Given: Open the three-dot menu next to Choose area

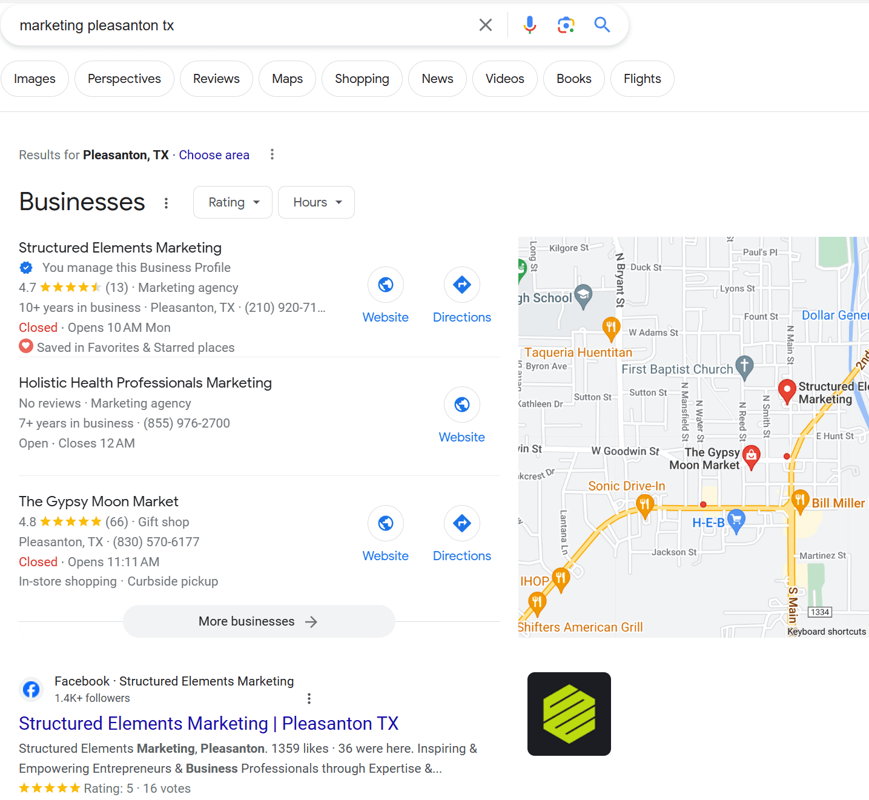Looking at the screenshot, I should click(x=272, y=154).
